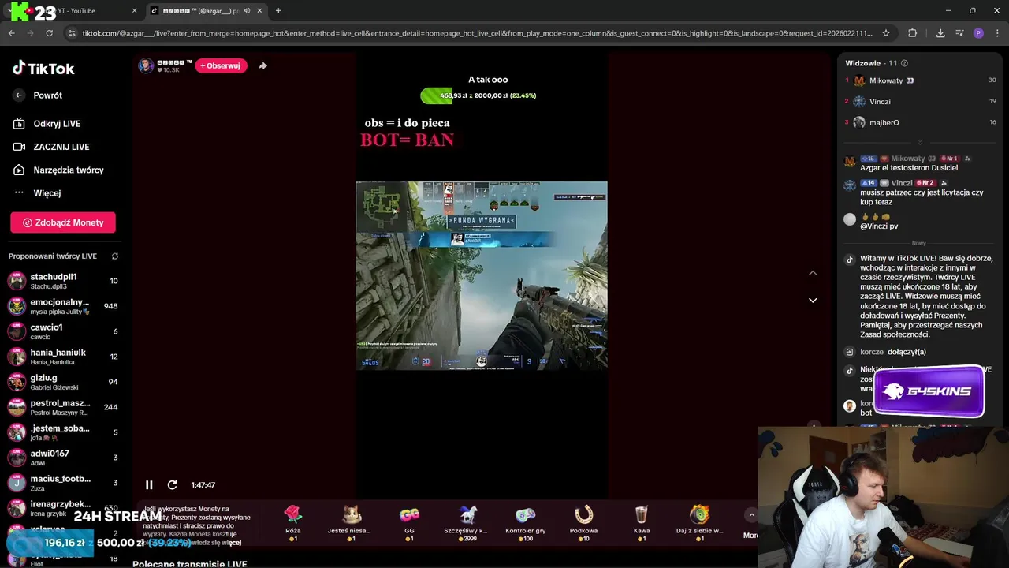
Task: View site information icon in address bar
Action: pos(73,33)
